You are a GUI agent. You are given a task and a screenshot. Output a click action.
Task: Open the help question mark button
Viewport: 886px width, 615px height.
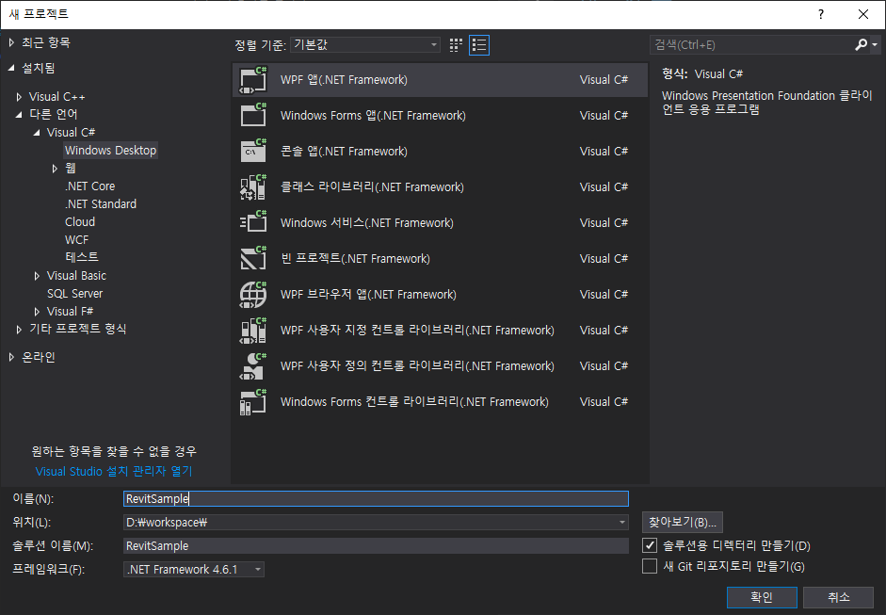[x=820, y=14]
